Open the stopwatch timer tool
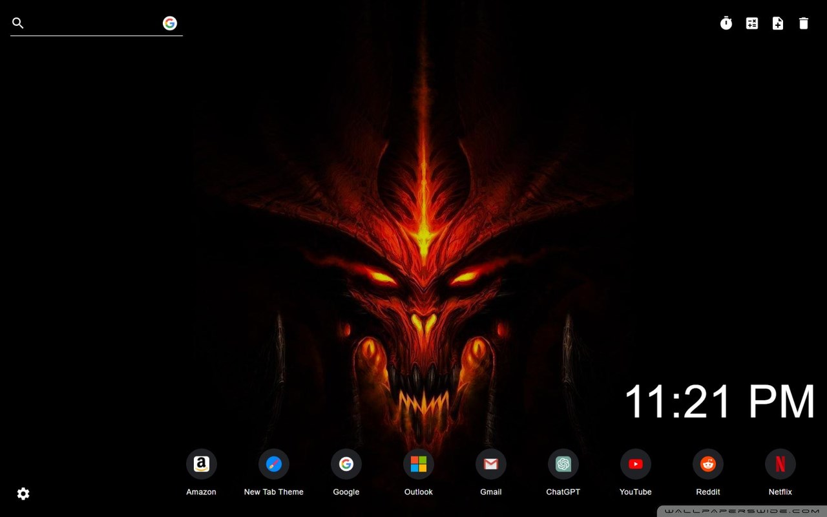Viewport: 827px width, 517px height. coord(726,23)
